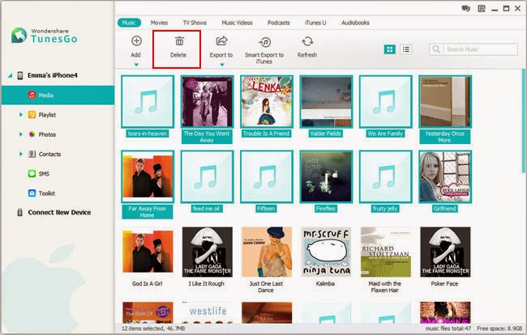Select the We Are Family thumbnail
The height and width of the screenshot is (335, 527).
tap(385, 102)
